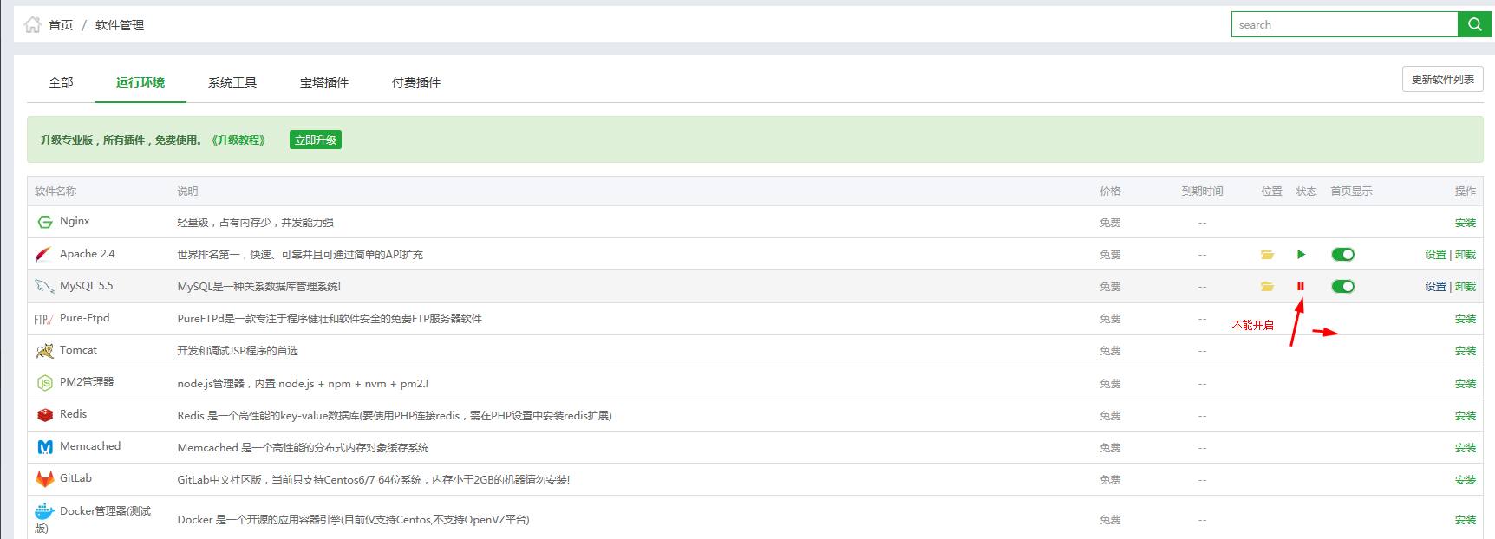Uninstall MySQL 5.5 via 卸载 link
This screenshot has width=1495, height=539.
click(1466, 287)
